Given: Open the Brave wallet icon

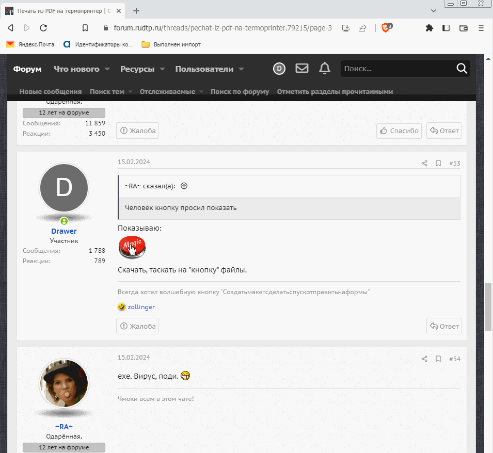Looking at the screenshot, I should pyautogui.click(x=463, y=28).
